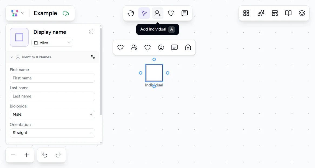The width and height of the screenshot is (315, 168).
Task: Click the two-people icon in node toolbar
Action: [x=134, y=48]
